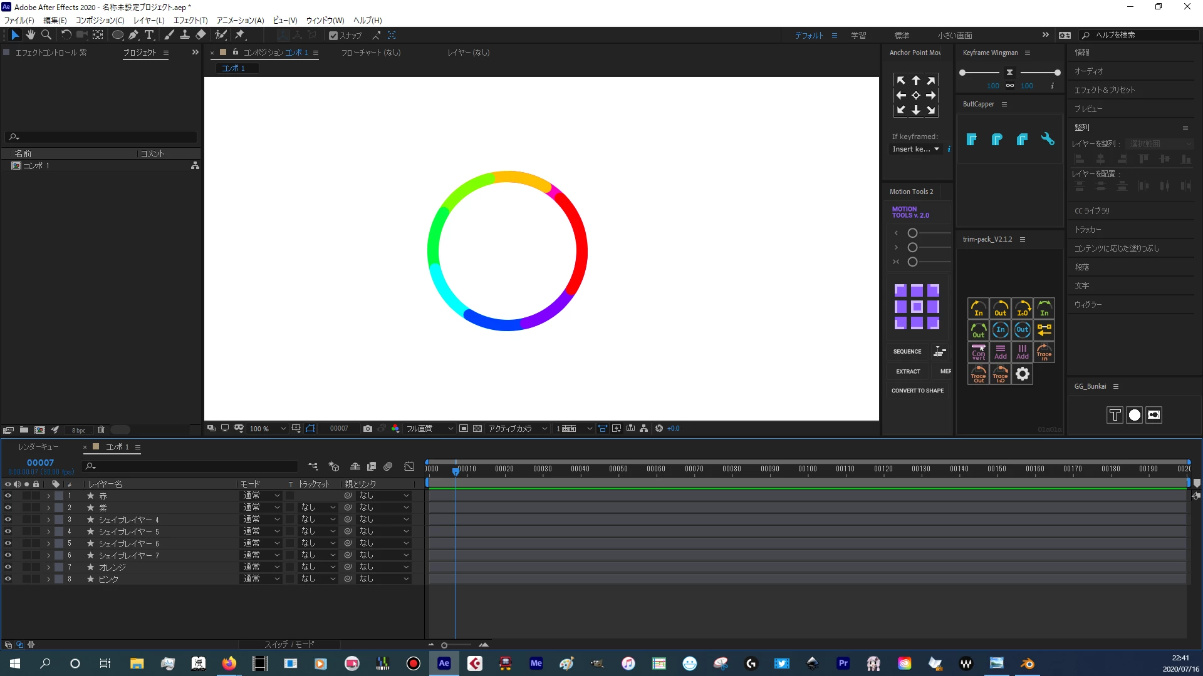Open blend mode dropdown for ピンク layer
Viewport: 1203px width, 676px height.
pyautogui.click(x=261, y=579)
